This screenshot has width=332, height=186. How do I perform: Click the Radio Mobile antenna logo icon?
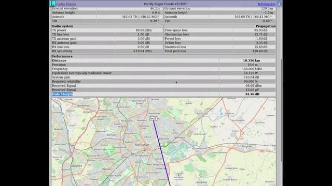point(52,4)
